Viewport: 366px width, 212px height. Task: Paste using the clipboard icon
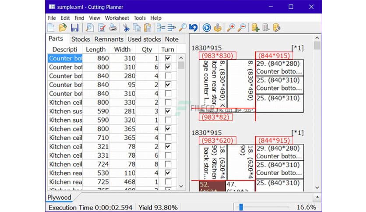point(148,28)
